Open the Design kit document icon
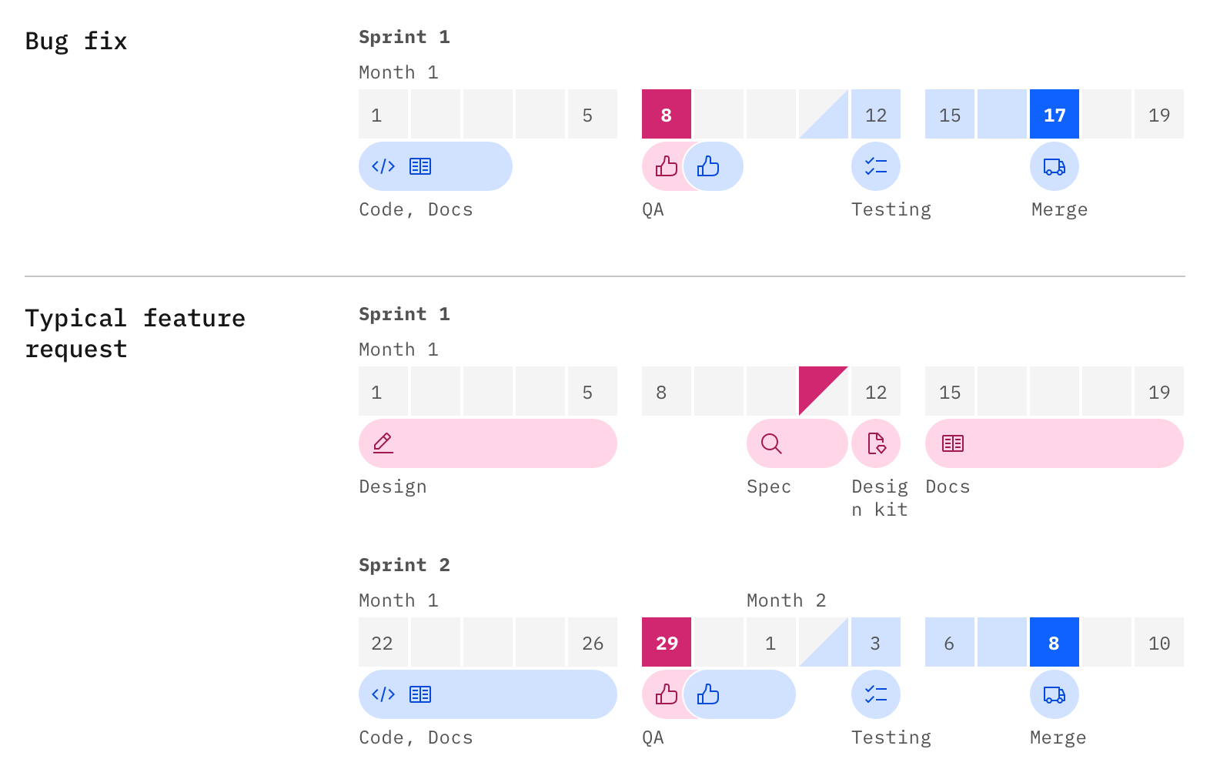Image resolution: width=1210 pixels, height=779 pixels. 876,443
